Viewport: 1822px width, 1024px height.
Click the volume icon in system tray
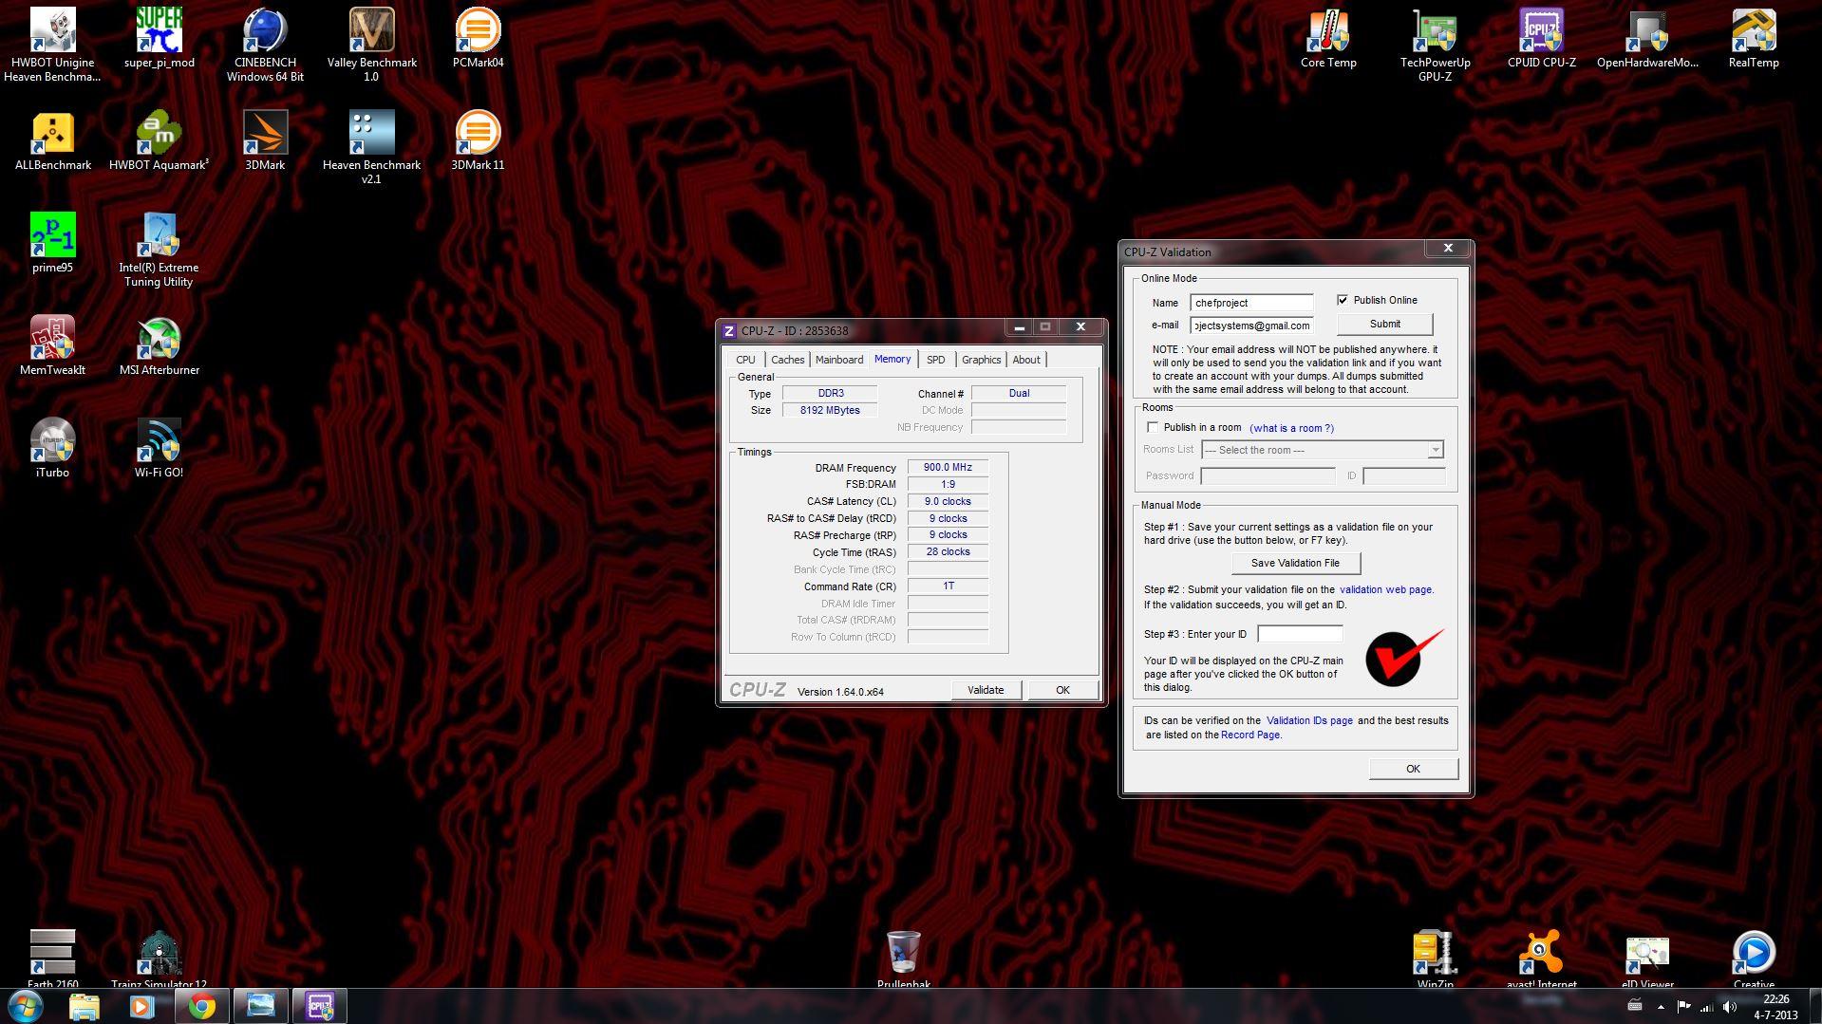pos(1729,1006)
